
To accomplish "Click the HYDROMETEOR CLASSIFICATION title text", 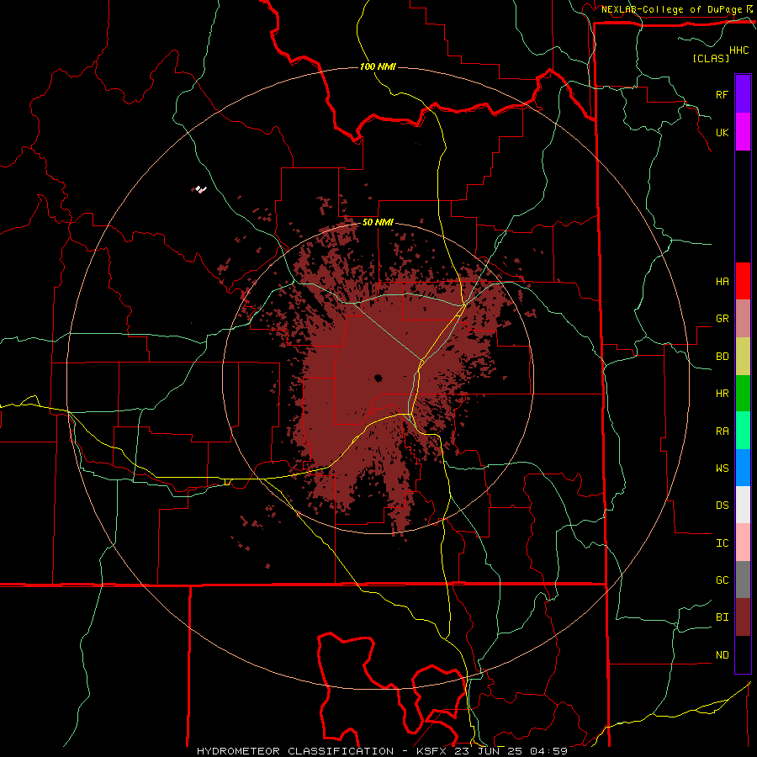I will [295, 751].
